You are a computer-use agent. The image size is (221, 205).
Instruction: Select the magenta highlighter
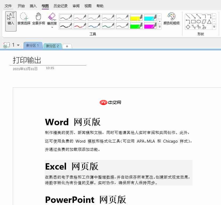tap(150, 26)
